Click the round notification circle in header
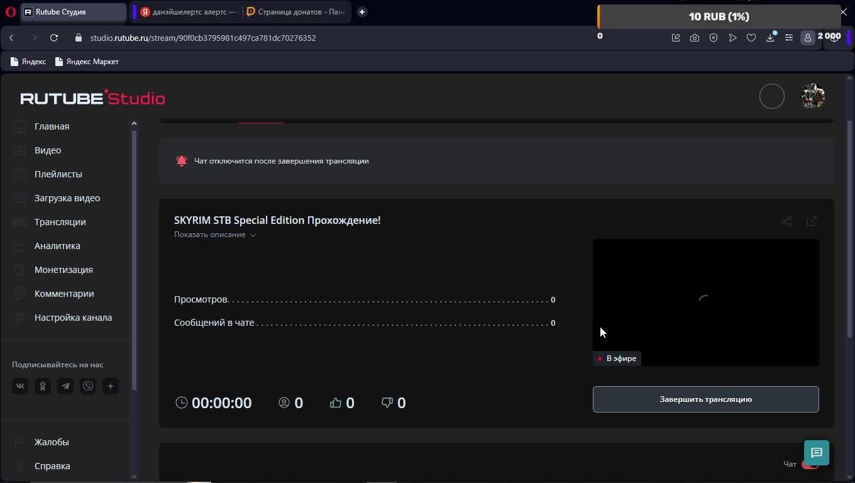 coord(772,96)
